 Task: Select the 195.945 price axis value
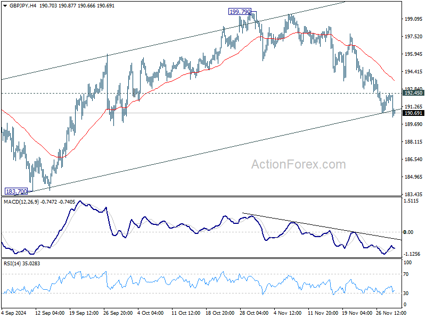(413, 54)
